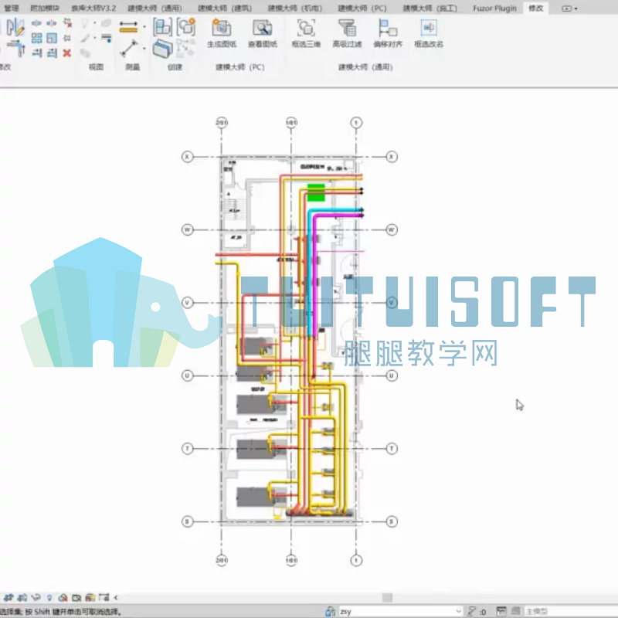The image size is (618, 618).
Task: Click the worksets icon beside zsy dropdown
Action: pos(331,611)
